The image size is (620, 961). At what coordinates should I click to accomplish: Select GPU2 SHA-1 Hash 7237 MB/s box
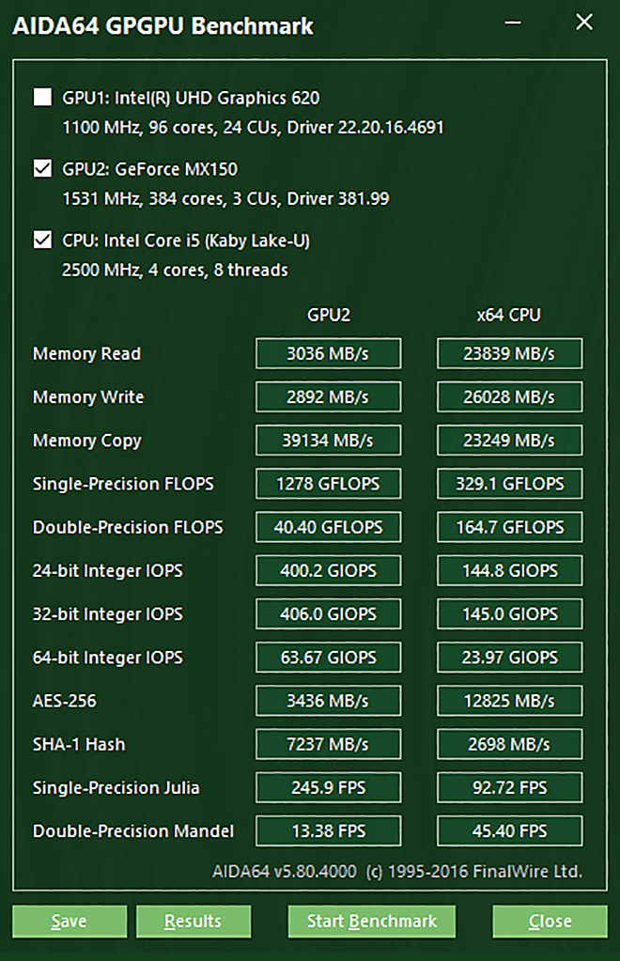pos(329,745)
